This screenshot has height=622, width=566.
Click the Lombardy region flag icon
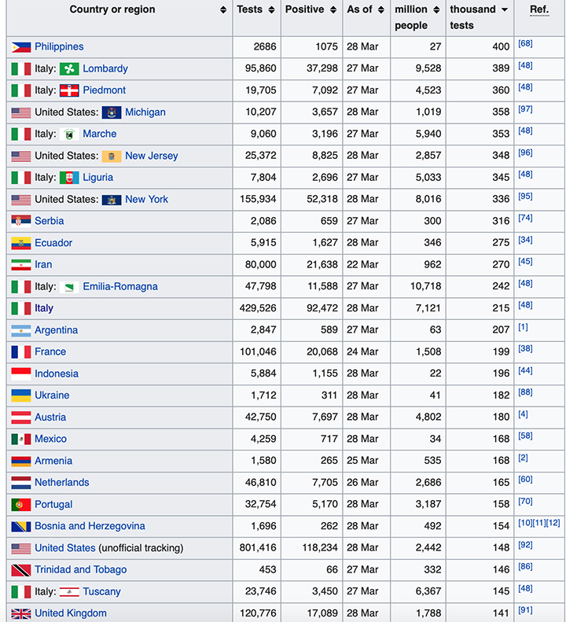[x=69, y=69]
